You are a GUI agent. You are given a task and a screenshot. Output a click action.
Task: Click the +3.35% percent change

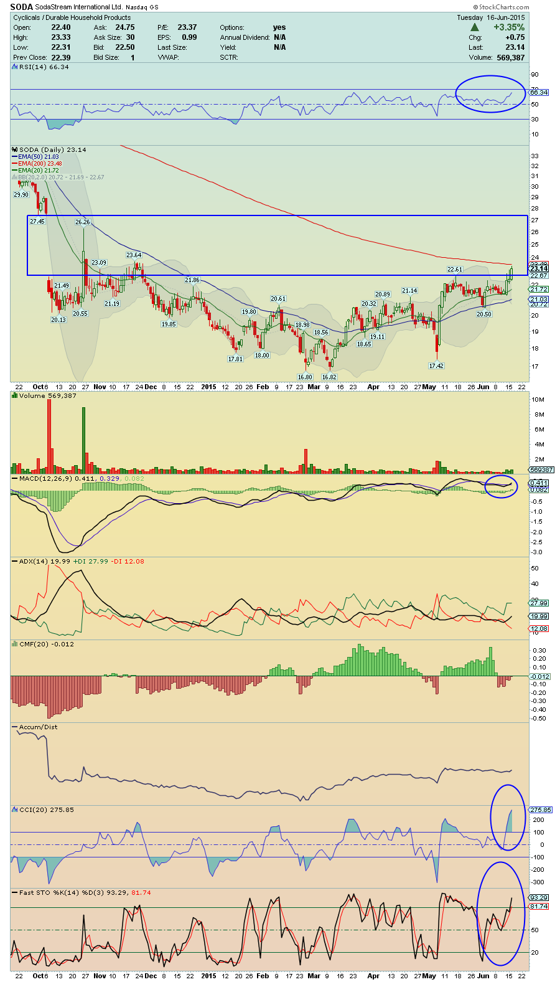[509, 27]
